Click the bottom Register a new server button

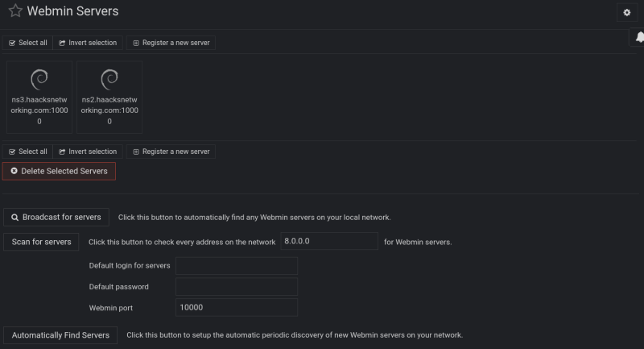(x=171, y=152)
